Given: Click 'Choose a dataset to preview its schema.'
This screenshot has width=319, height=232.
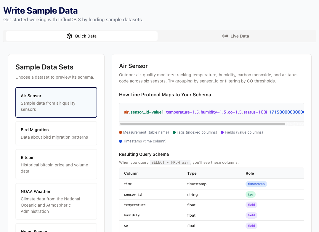Looking at the screenshot, I should [x=55, y=77].
